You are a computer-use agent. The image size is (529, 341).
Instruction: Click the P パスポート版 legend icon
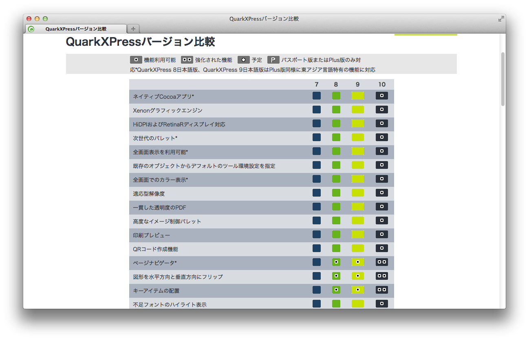tap(273, 60)
